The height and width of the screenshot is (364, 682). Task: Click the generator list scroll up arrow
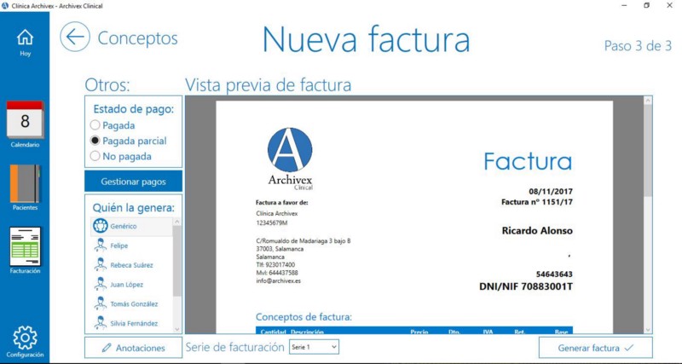pyautogui.click(x=177, y=222)
